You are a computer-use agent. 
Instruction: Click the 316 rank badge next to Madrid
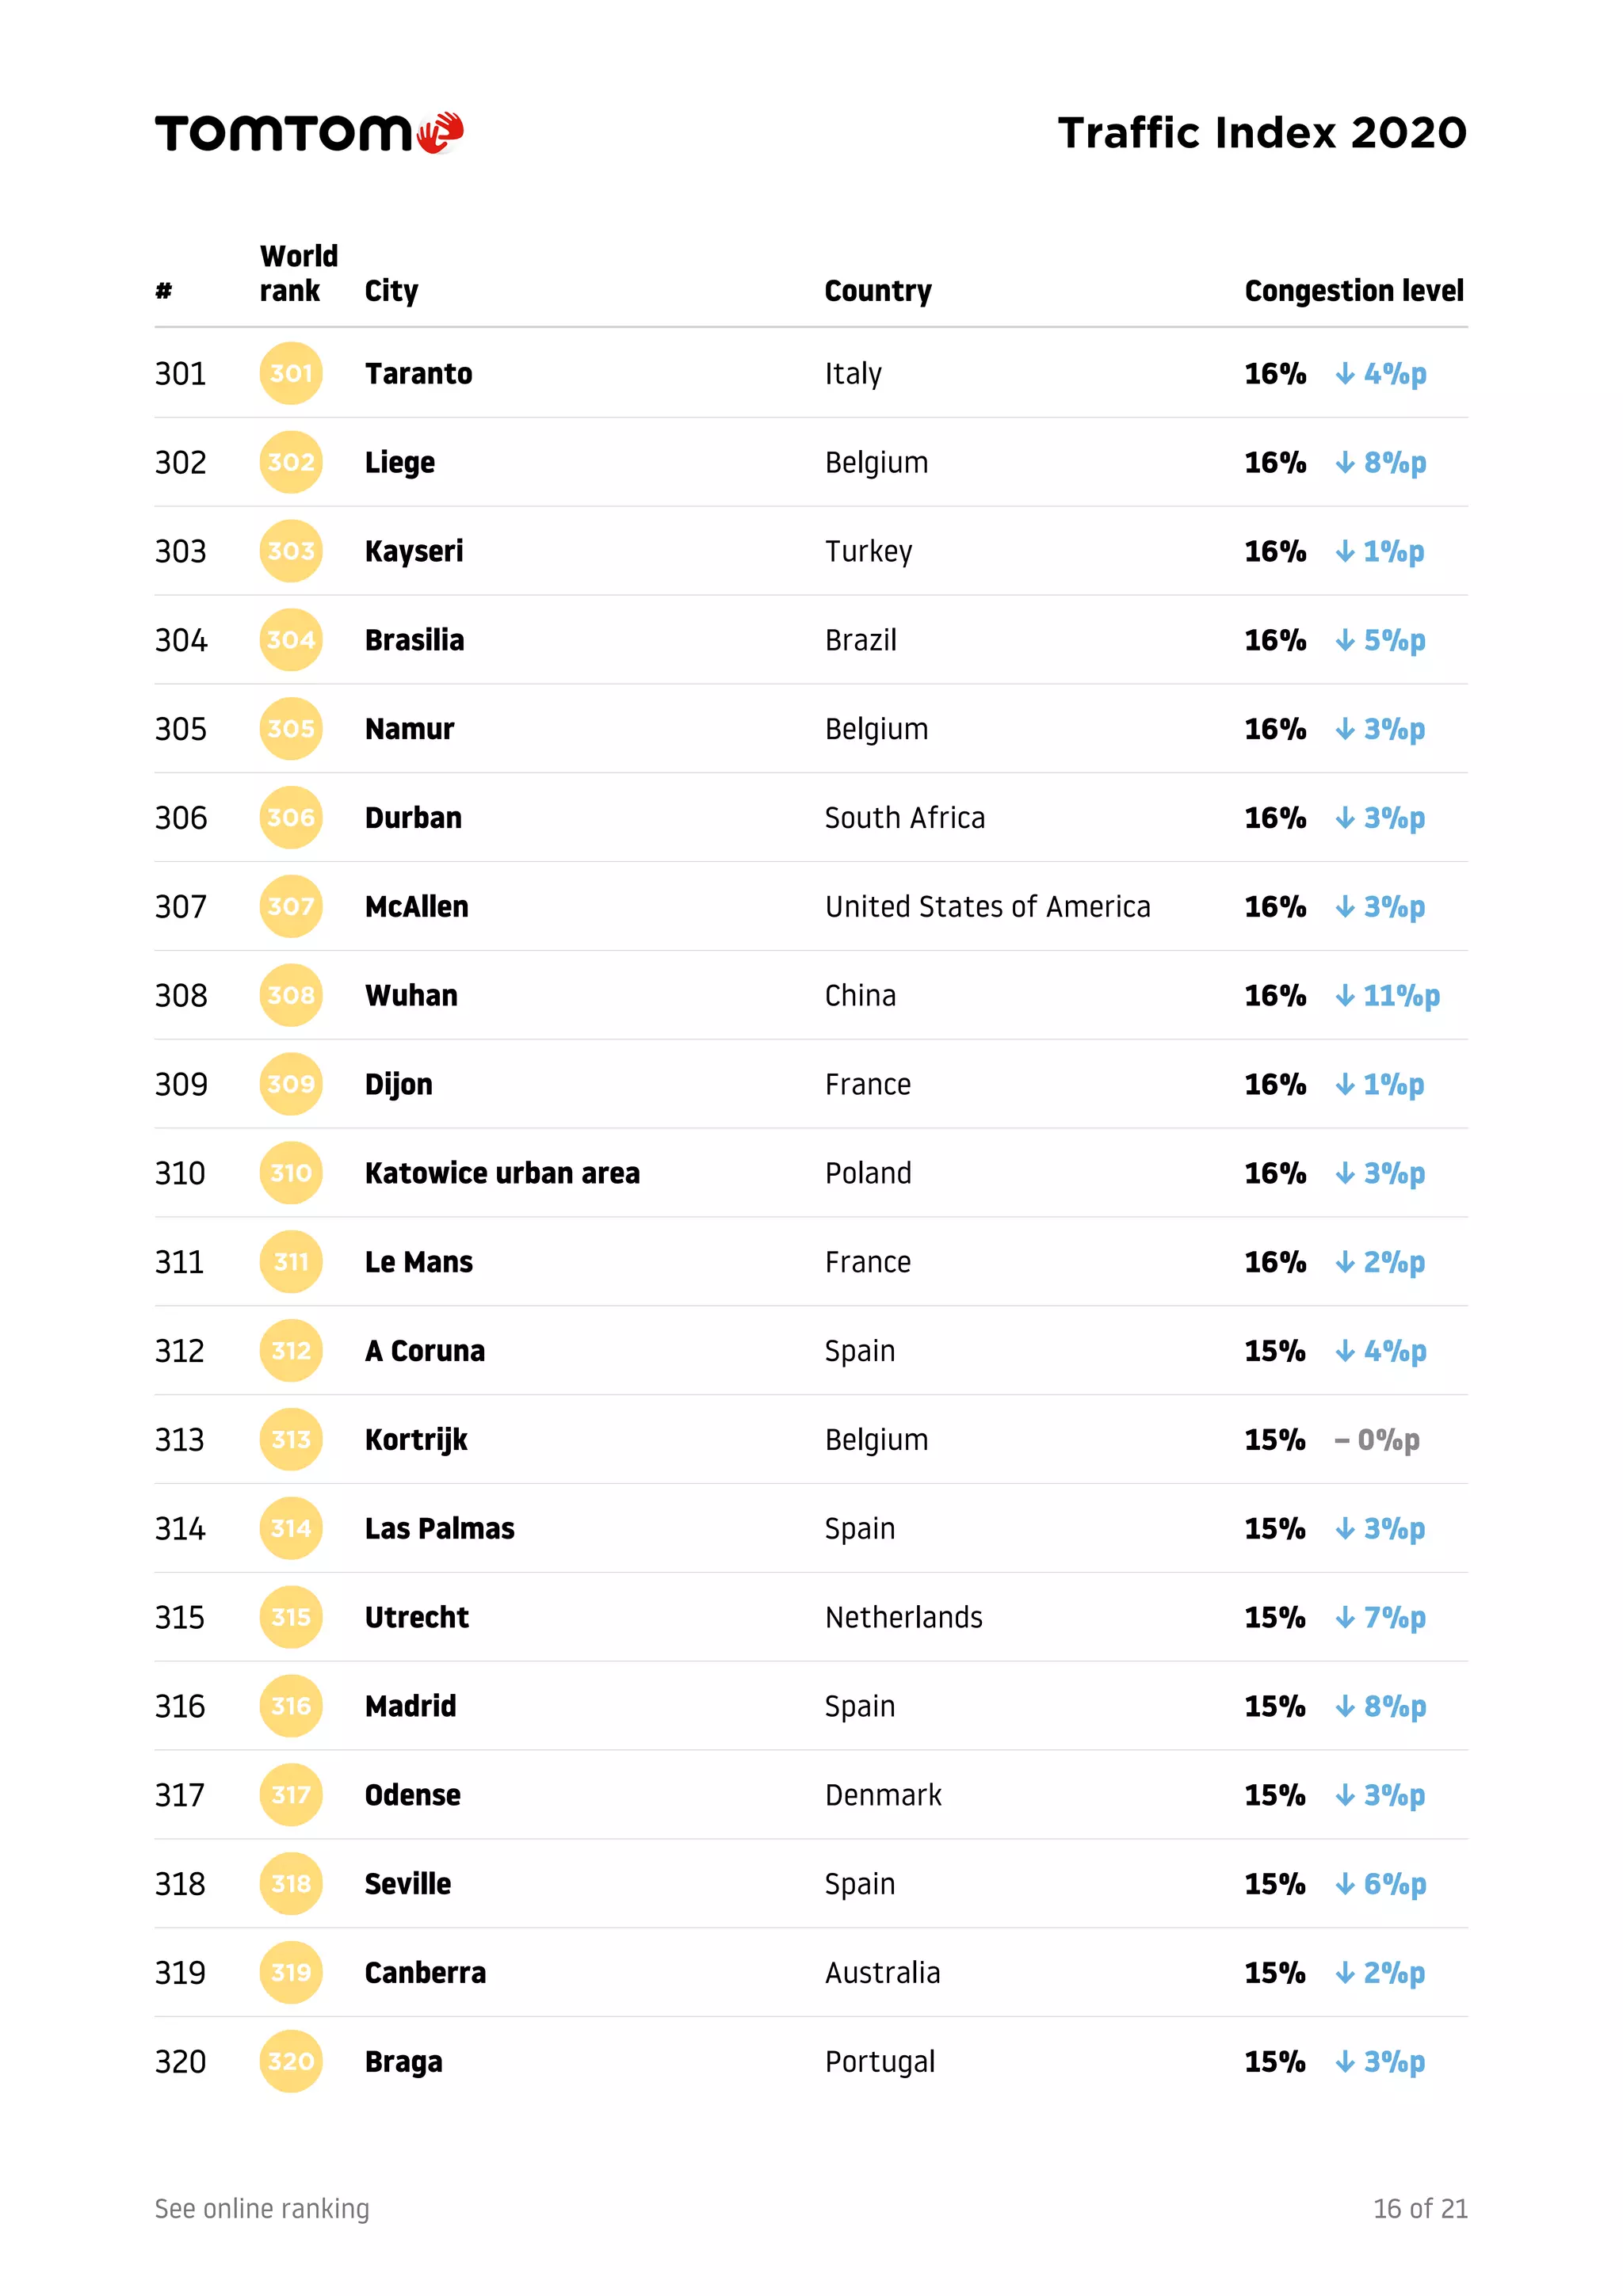pyautogui.click(x=291, y=1706)
